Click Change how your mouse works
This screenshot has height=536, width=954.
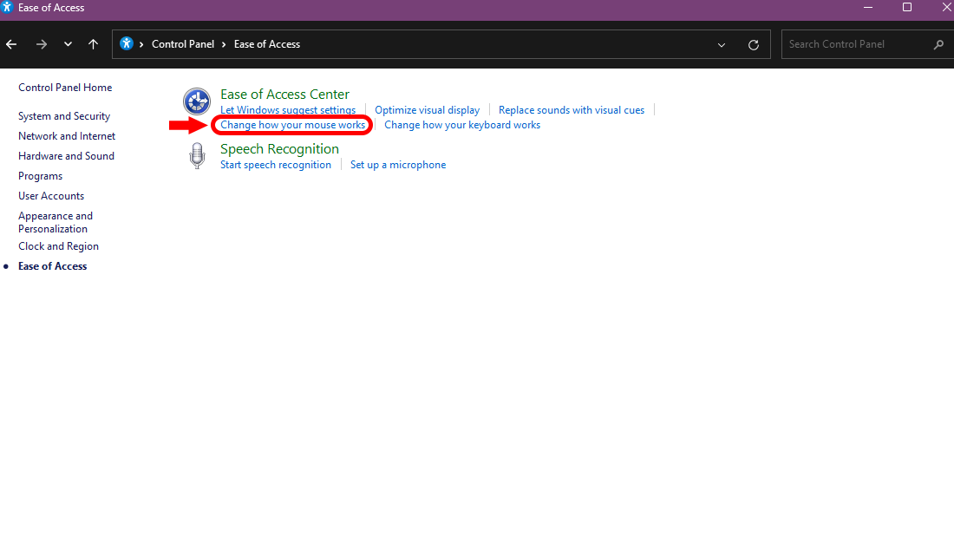pyautogui.click(x=292, y=125)
